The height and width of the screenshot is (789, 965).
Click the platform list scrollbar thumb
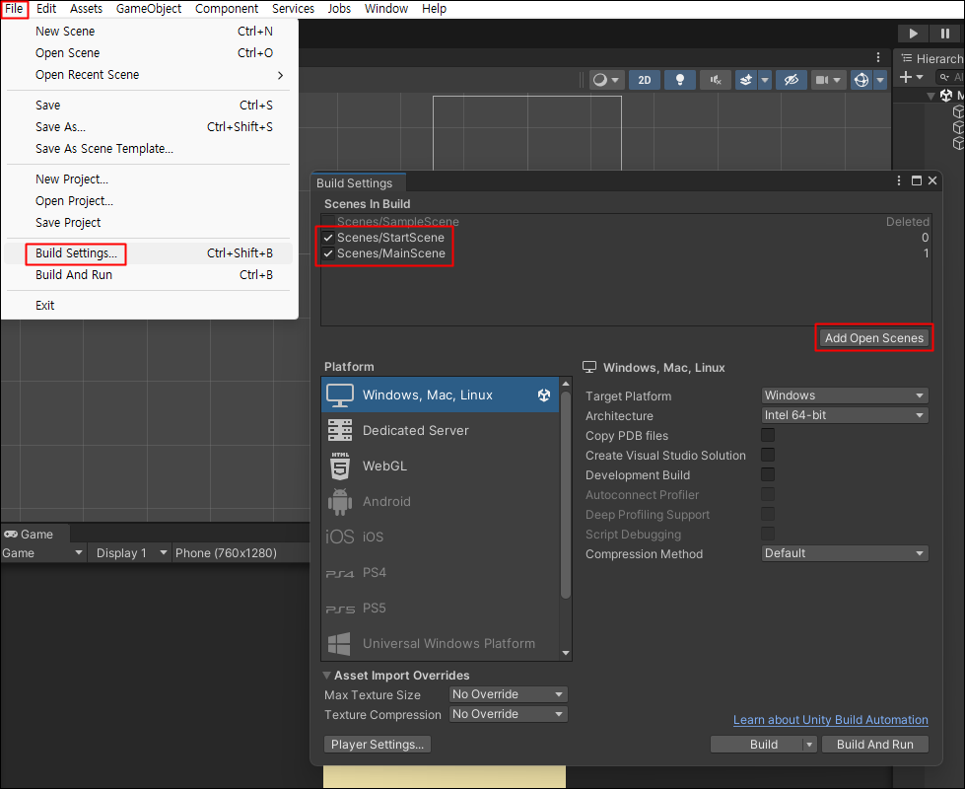pyautogui.click(x=566, y=495)
